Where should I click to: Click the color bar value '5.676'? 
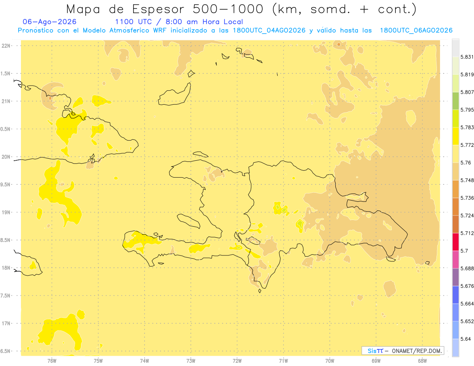point(467,286)
